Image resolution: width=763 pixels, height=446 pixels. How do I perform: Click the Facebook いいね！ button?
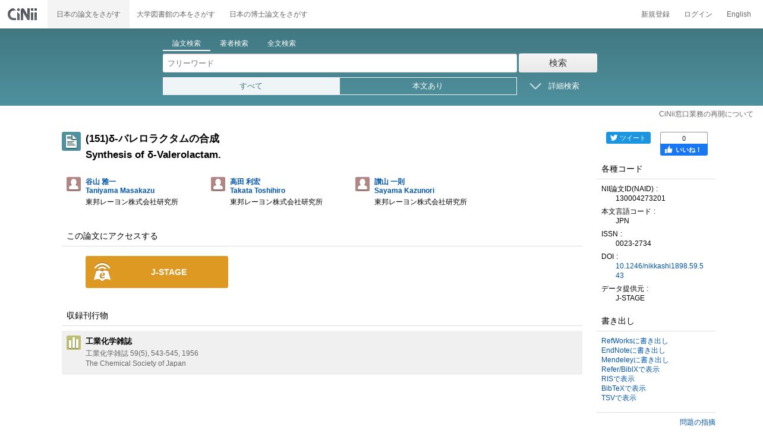(684, 150)
